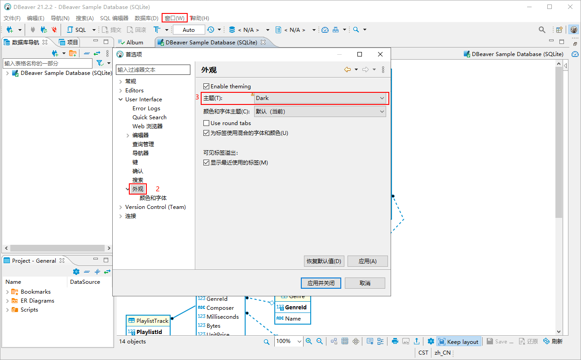Click the new connection icon in navigator panel
The width and height of the screenshot is (581, 360).
(x=55, y=53)
